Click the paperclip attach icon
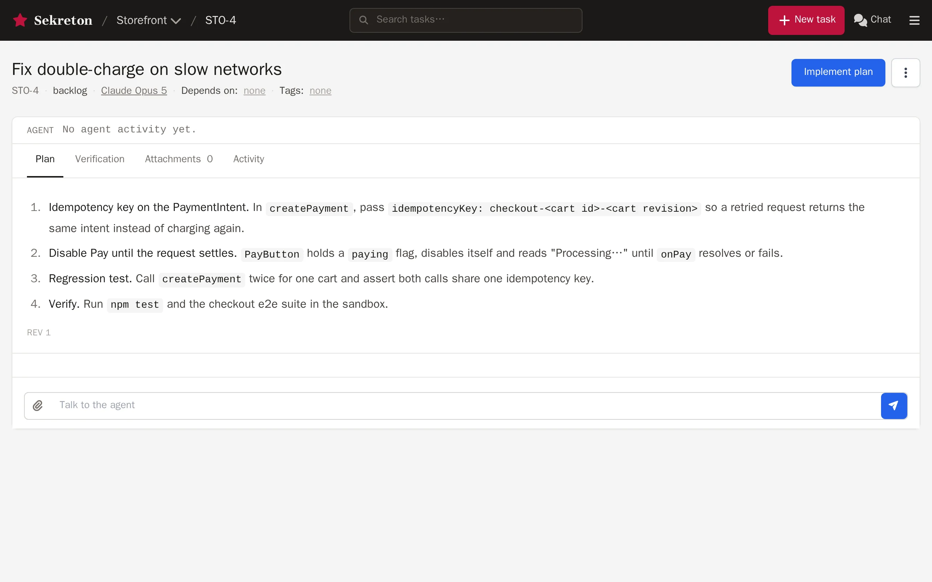 (x=38, y=405)
